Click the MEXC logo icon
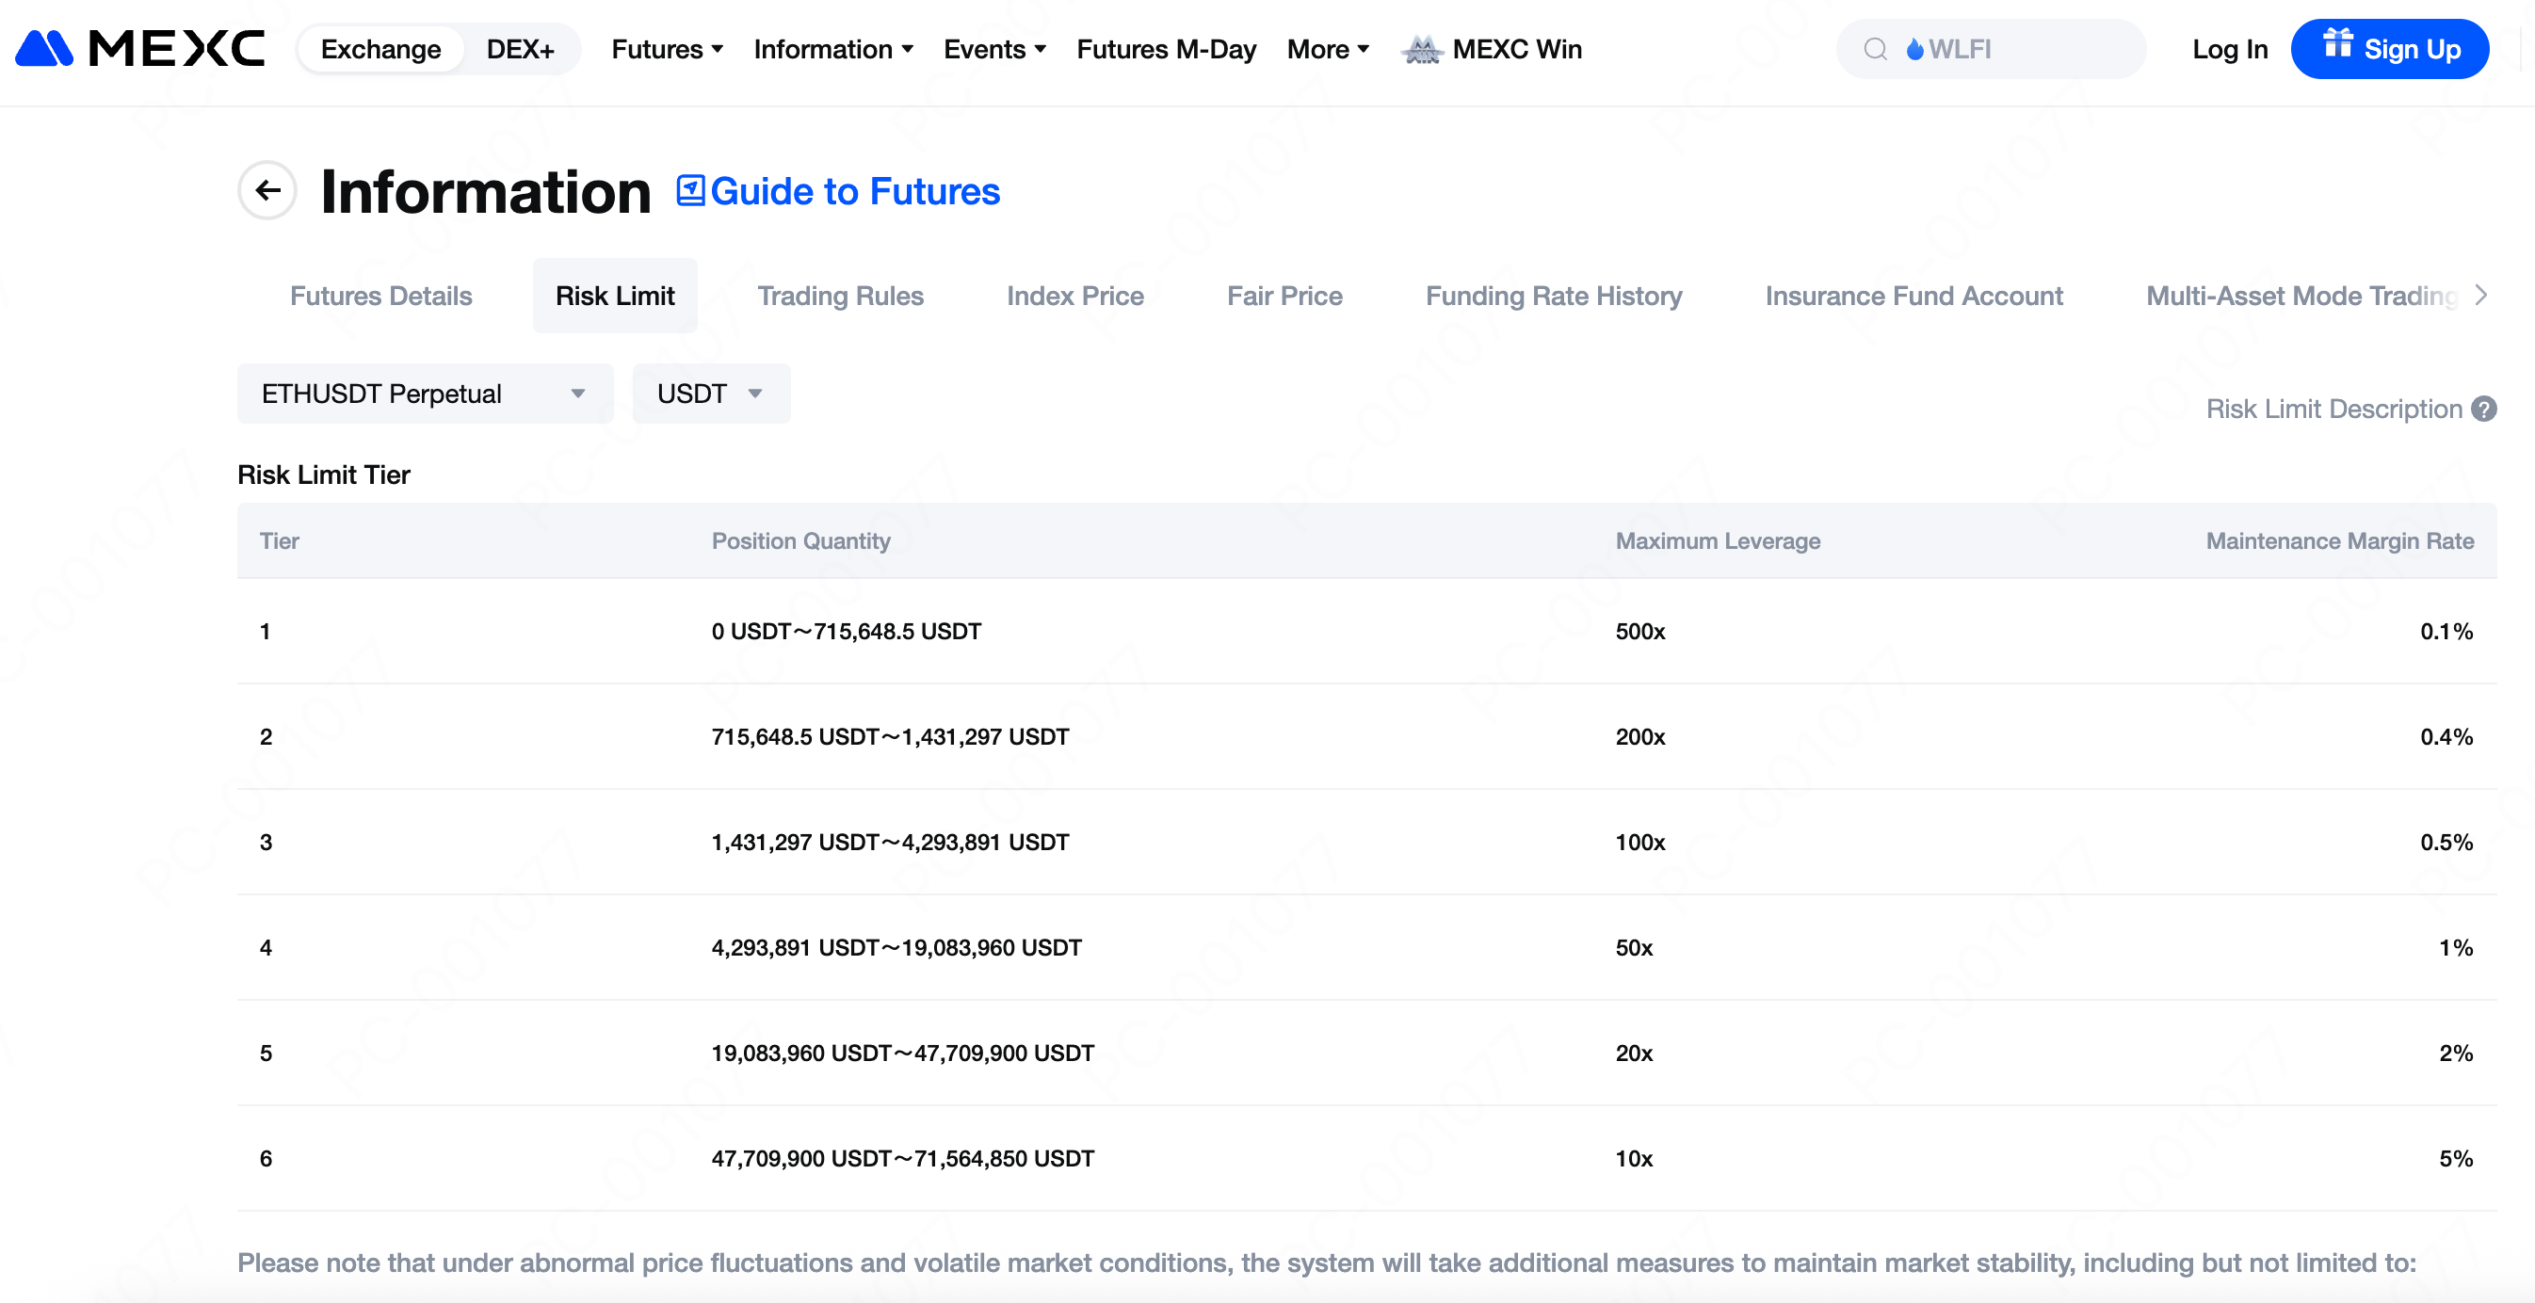This screenshot has height=1303, width=2535. [x=45, y=48]
